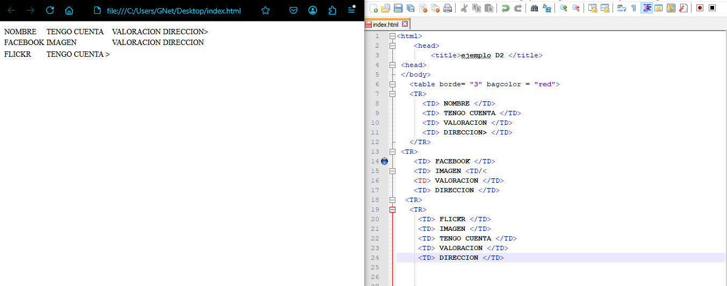Image resolution: width=727 pixels, height=286 pixels.
Task: Toggle the Word Wrap toolbar button
Action: (621, 8)
